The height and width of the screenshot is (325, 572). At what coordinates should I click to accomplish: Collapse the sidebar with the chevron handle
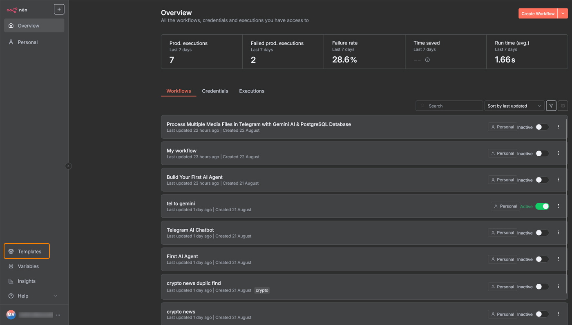68,166
